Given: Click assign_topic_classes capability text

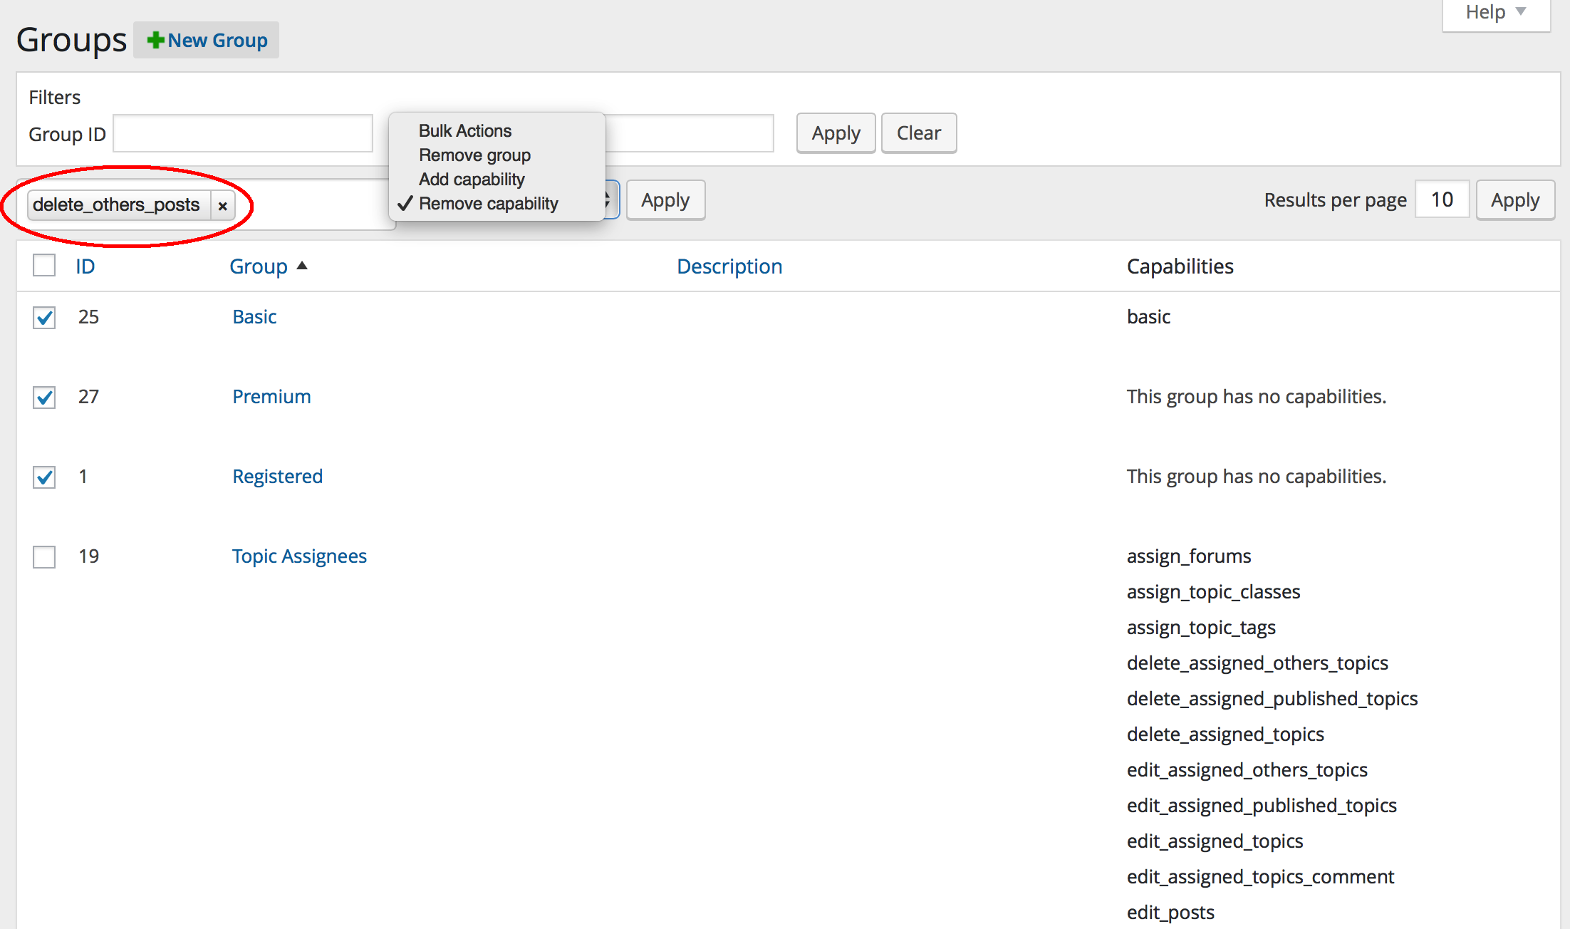Looking at the screenshot, I should (1213, 592).
